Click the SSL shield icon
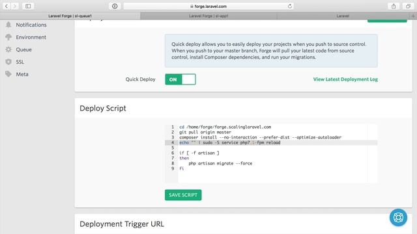Viewport: 417px width, 234px height. coord(8,62)
